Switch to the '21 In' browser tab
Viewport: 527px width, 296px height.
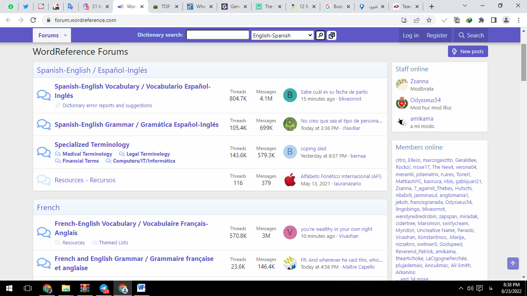[x=96, y=7]
